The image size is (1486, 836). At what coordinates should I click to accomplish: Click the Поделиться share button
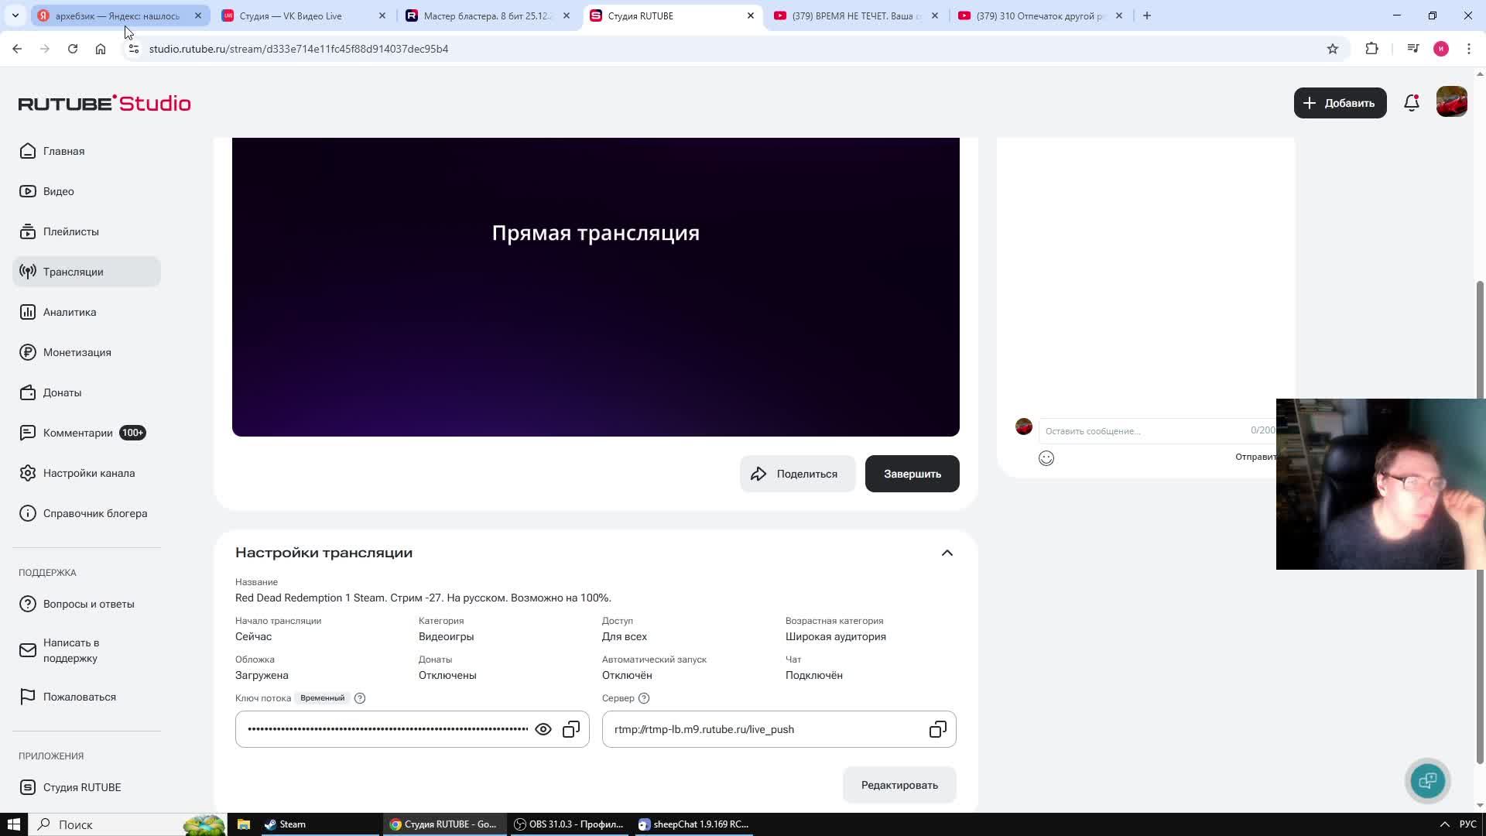(797, 474)
